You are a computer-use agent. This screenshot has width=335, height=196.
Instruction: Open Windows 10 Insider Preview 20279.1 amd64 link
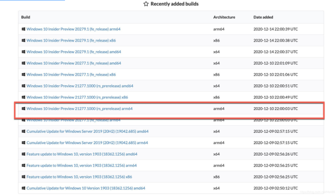pos(74,52)
